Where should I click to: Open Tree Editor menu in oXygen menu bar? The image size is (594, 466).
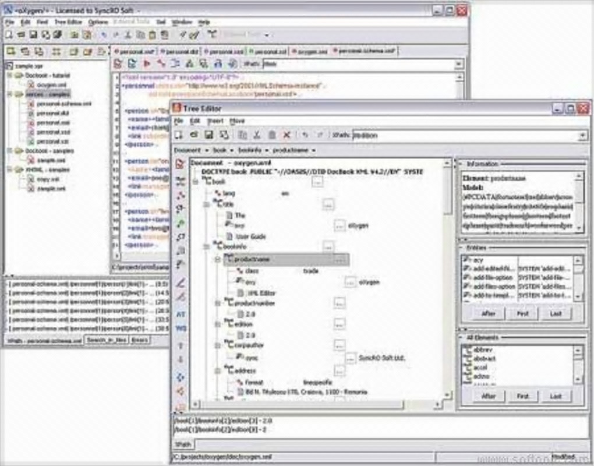[68, 22]
